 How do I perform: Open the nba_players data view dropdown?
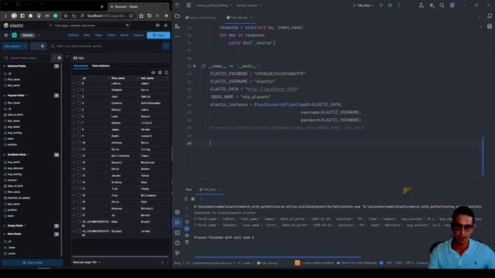tap(15, 46)
